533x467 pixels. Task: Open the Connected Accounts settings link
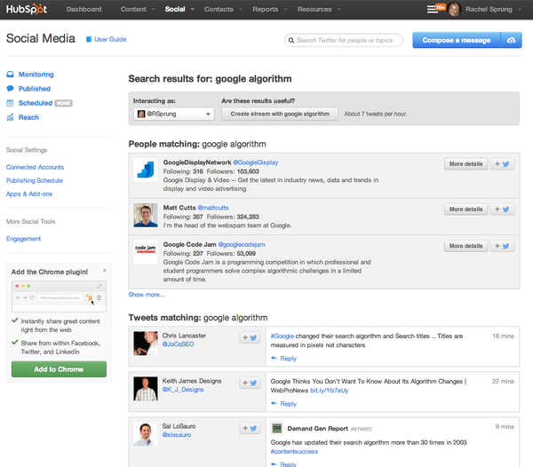point(35,167)
